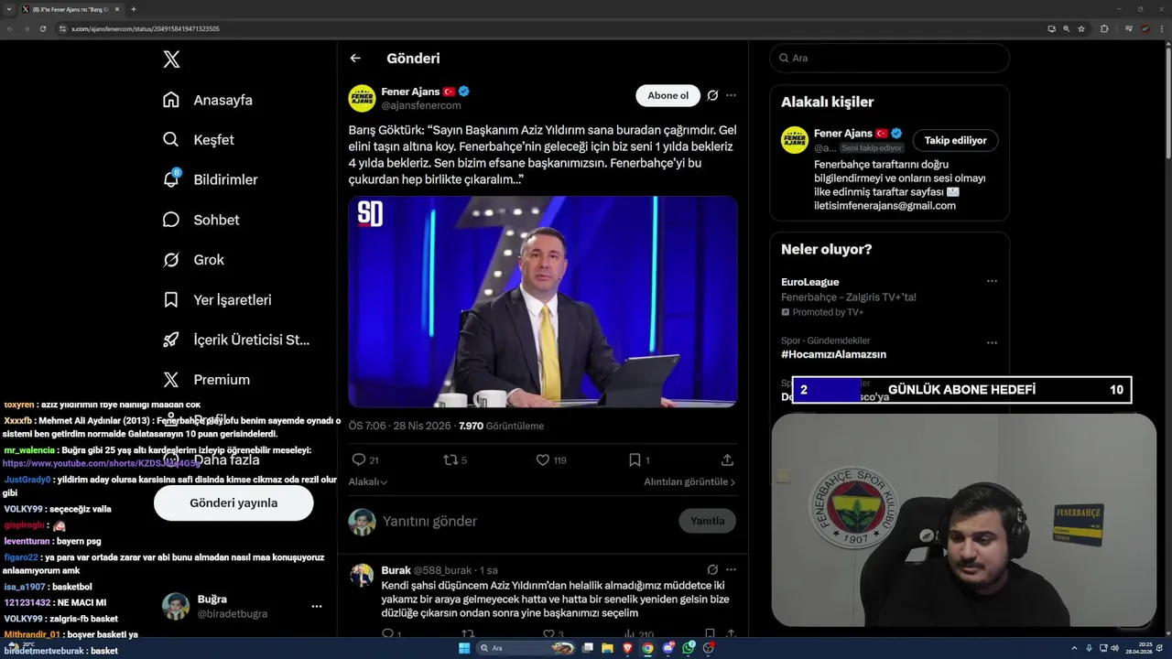Image resolution: width=1172 pixels, height=659 pixels.
Task: Open more options on Fener Ajans post
Action: coord(731,95)
